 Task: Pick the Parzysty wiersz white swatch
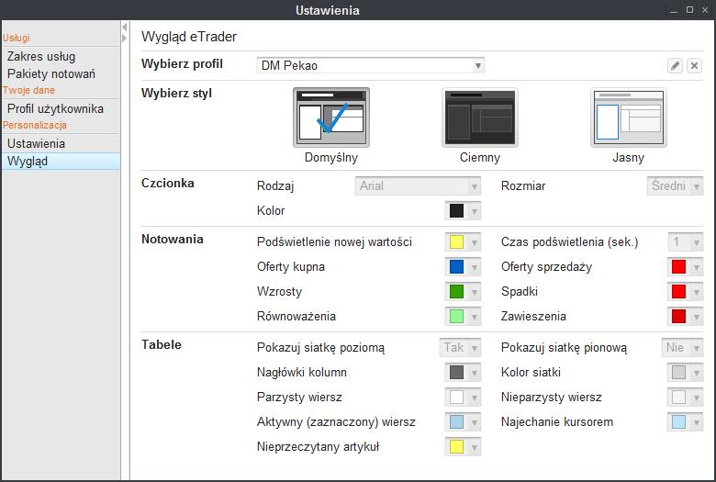[456, 397]
